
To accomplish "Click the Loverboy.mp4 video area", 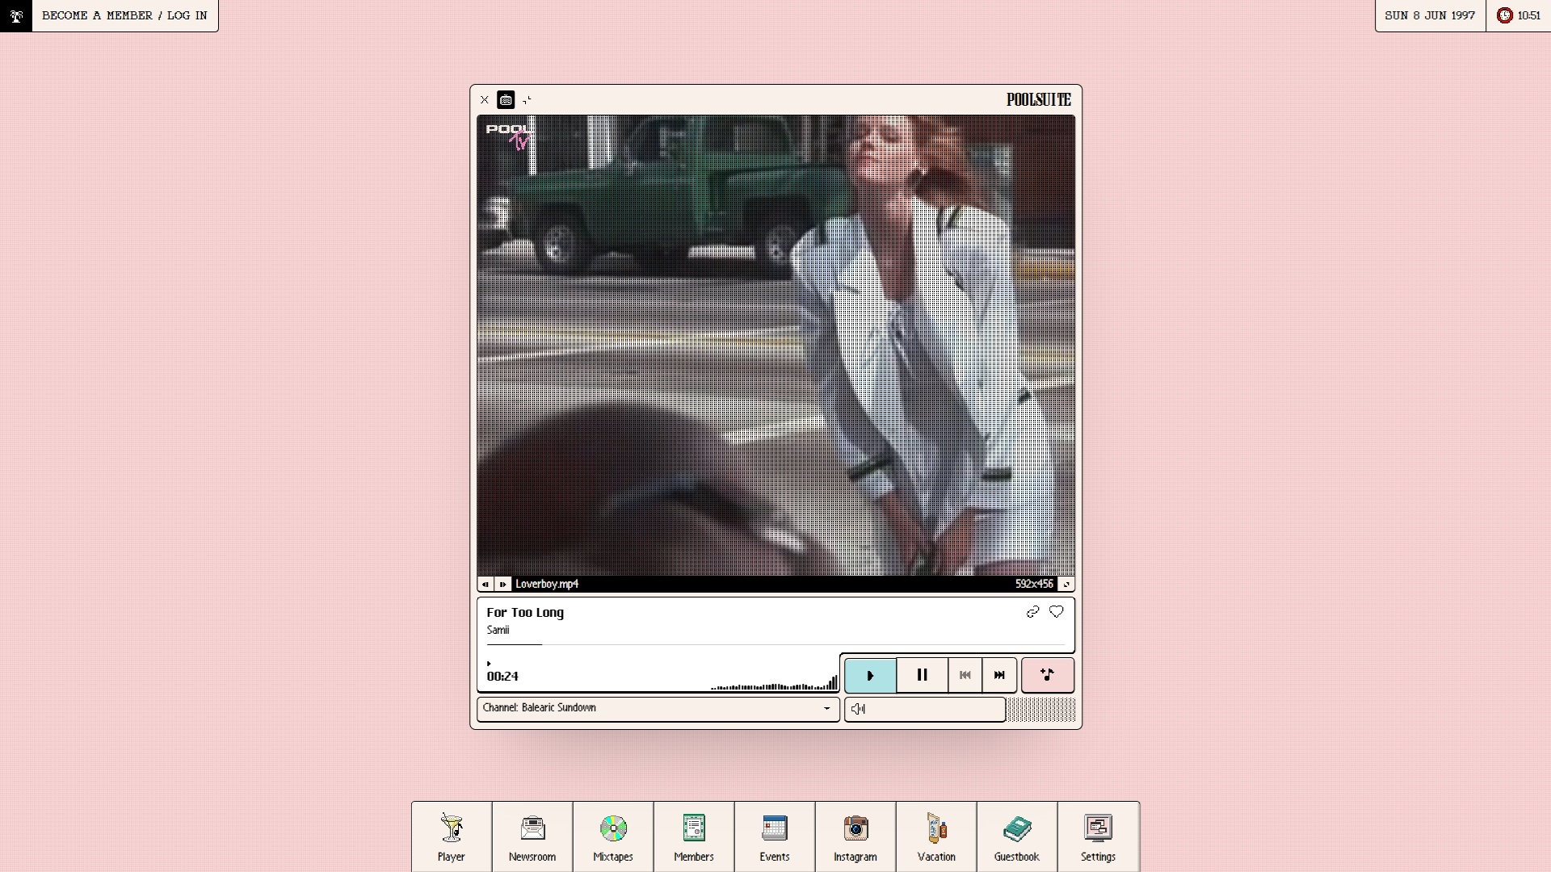I will [x=775, y=346].
